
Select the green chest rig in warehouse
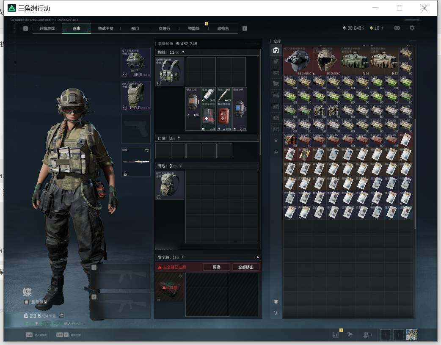point(355,61)
